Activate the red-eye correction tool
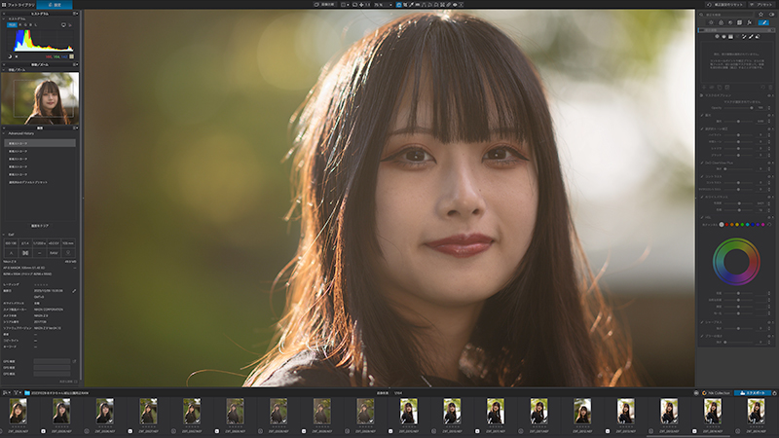Viewport: 779px width, 438px height. click(x=455, y=5)
